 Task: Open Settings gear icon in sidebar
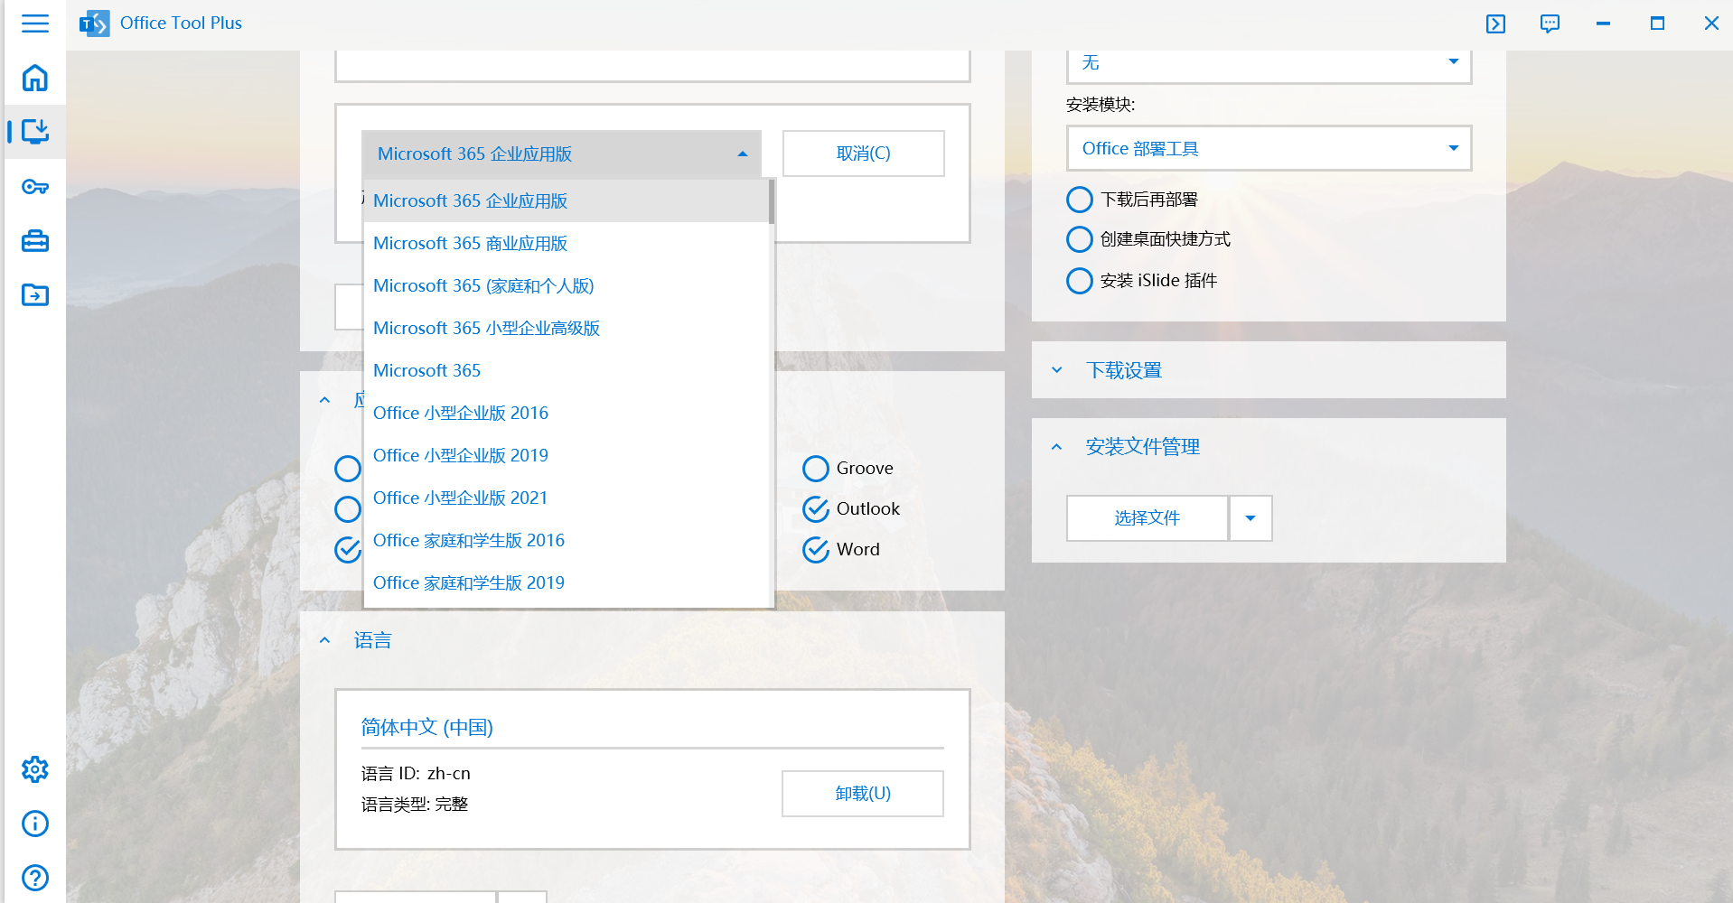(x=35, y=769)
